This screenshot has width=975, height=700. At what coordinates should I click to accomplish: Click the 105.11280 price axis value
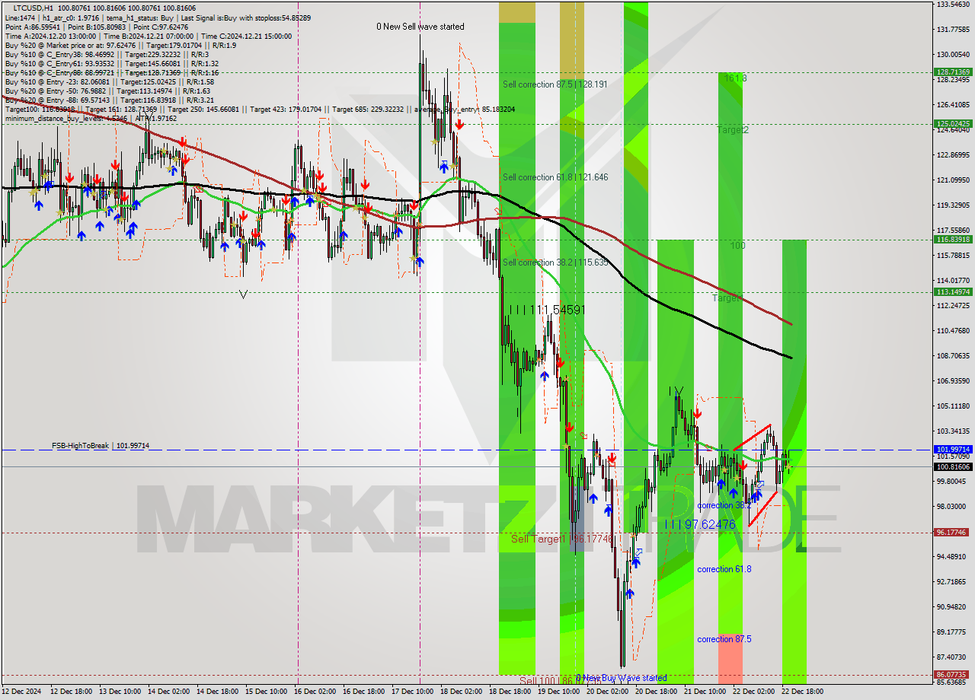(x=953, y=406)
